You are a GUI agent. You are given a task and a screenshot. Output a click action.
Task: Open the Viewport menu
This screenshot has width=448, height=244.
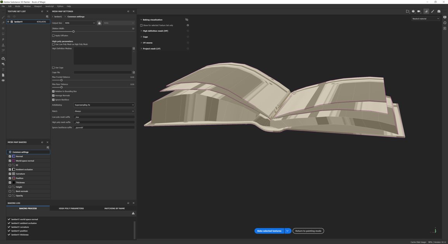[38, 6]
